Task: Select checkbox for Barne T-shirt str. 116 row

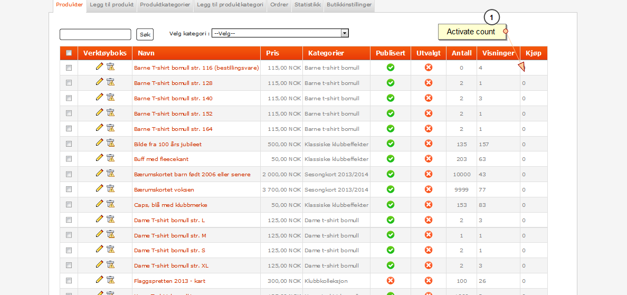Action: [x=69, y=68]
